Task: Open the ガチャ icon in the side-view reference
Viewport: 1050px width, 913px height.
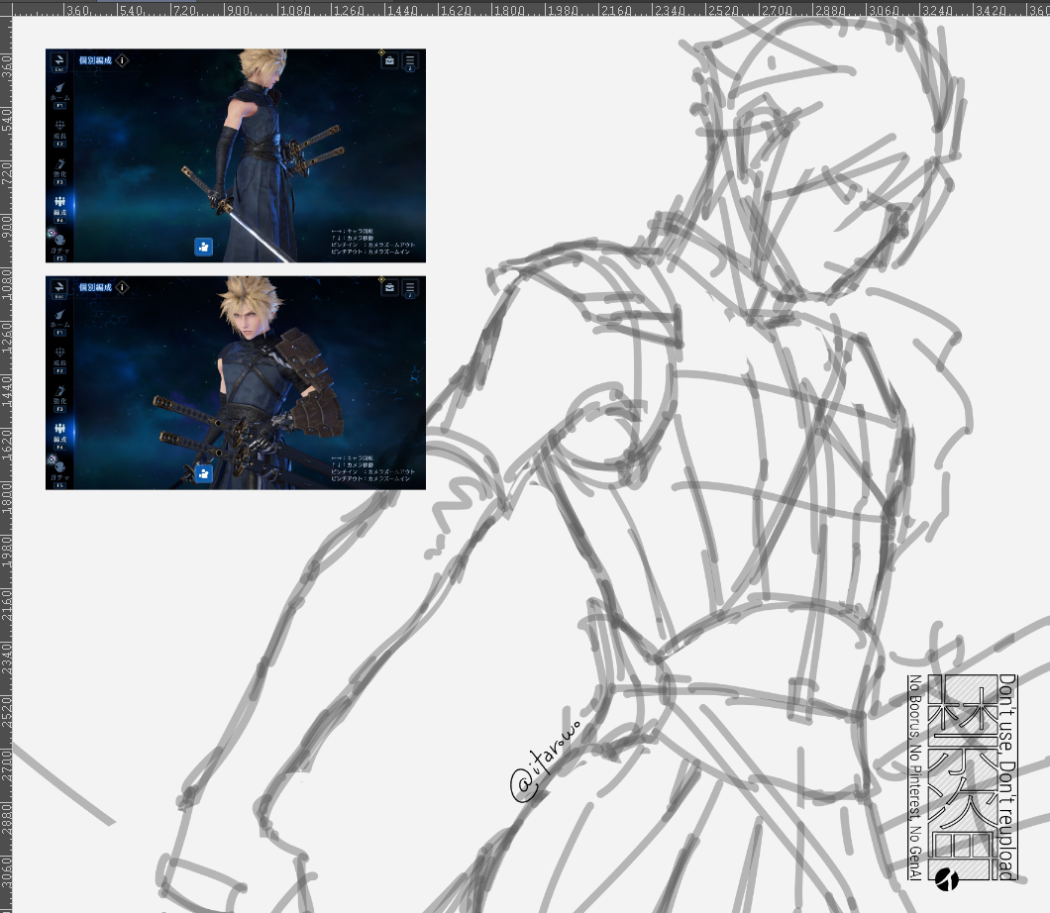Action: tap(58, 242)
